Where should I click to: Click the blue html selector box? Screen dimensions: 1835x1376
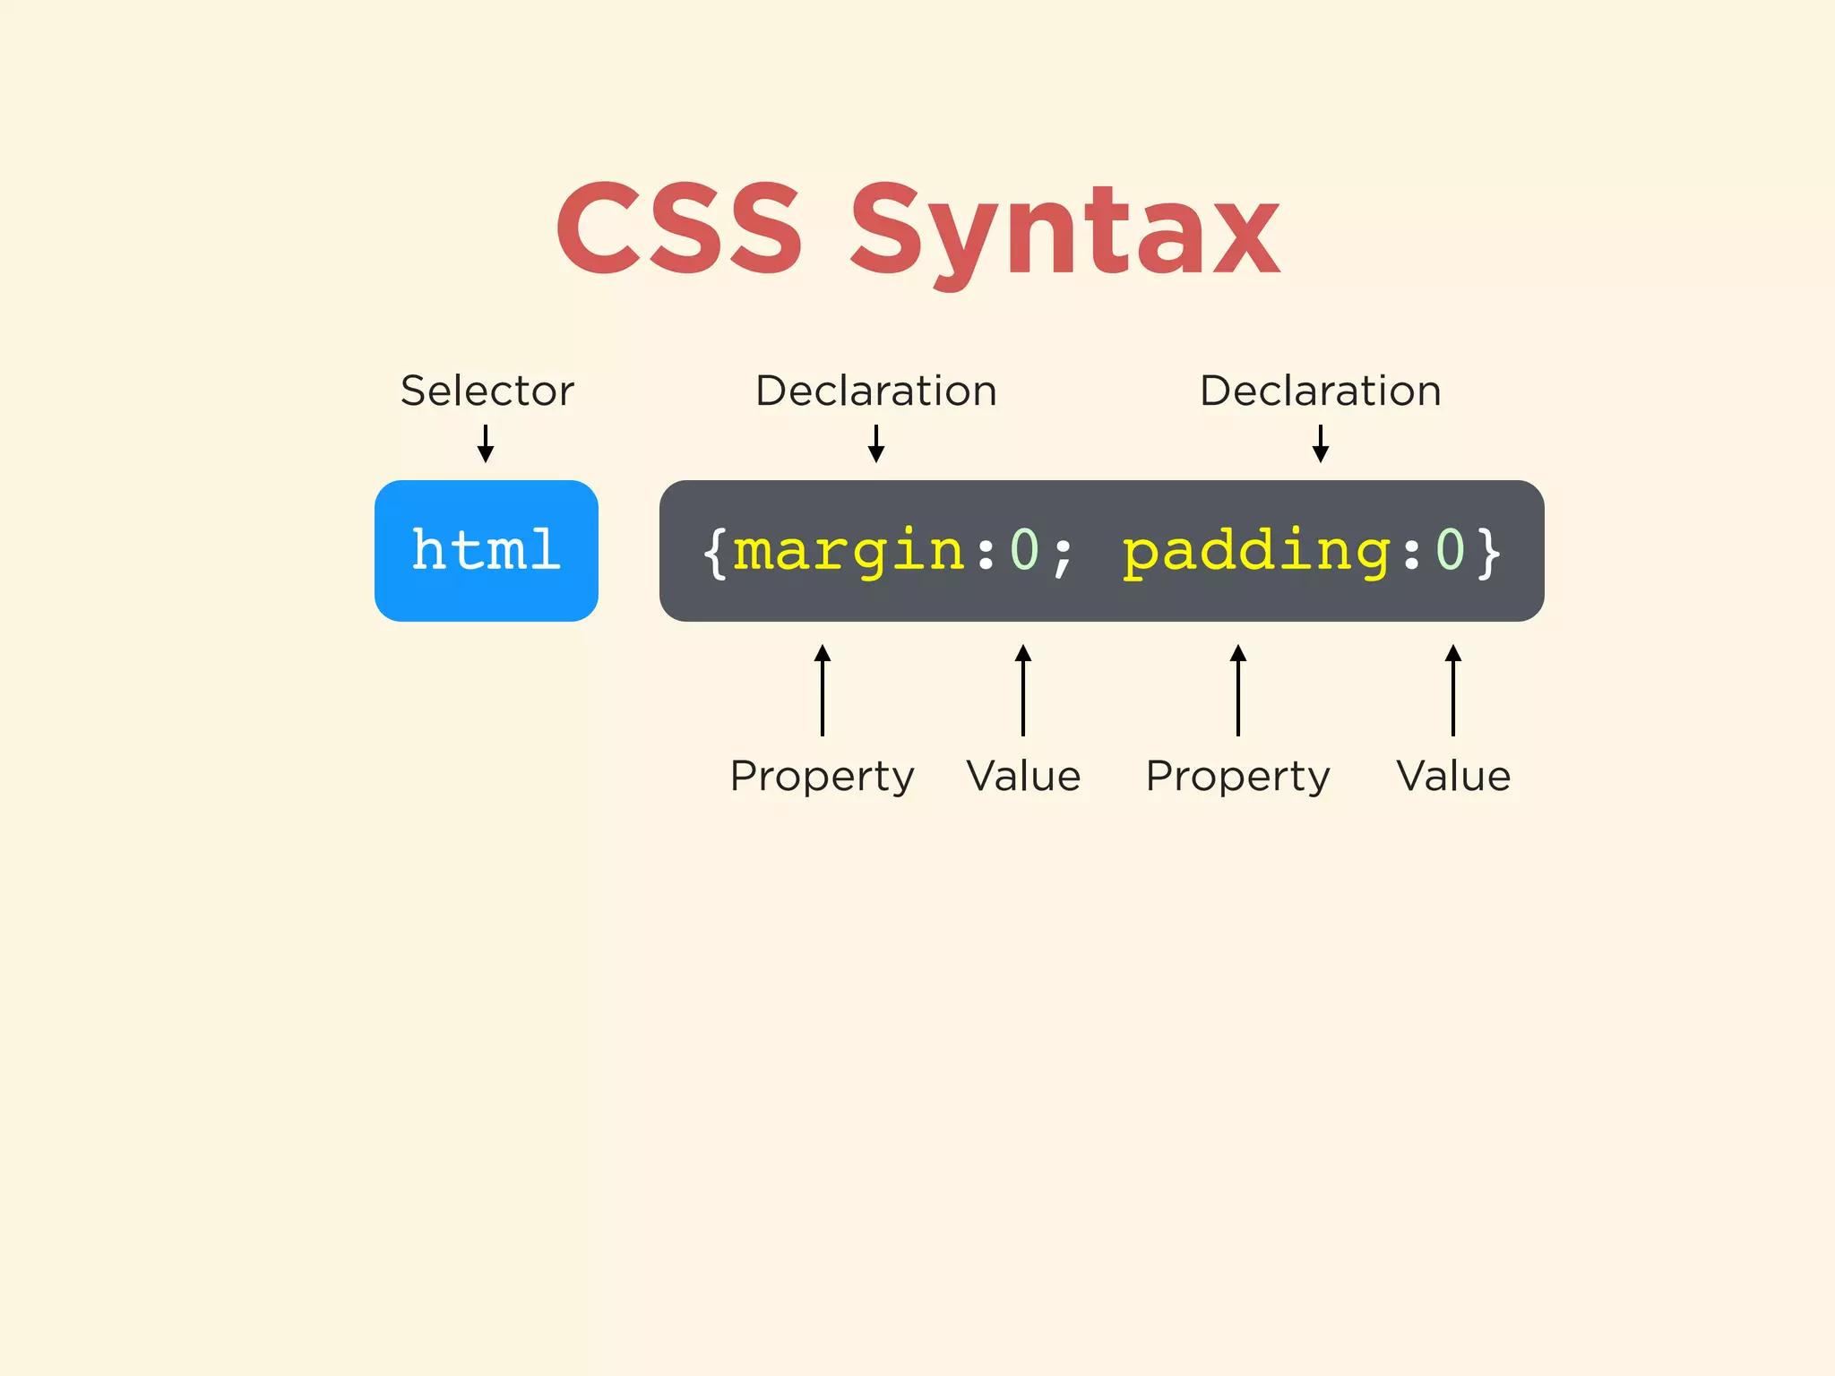pos(486,550)
